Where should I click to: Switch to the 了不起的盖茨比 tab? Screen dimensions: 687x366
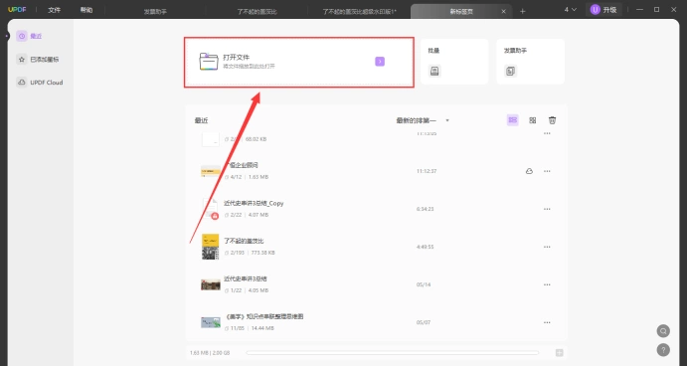pyautogui.click(x=257, y=11)
